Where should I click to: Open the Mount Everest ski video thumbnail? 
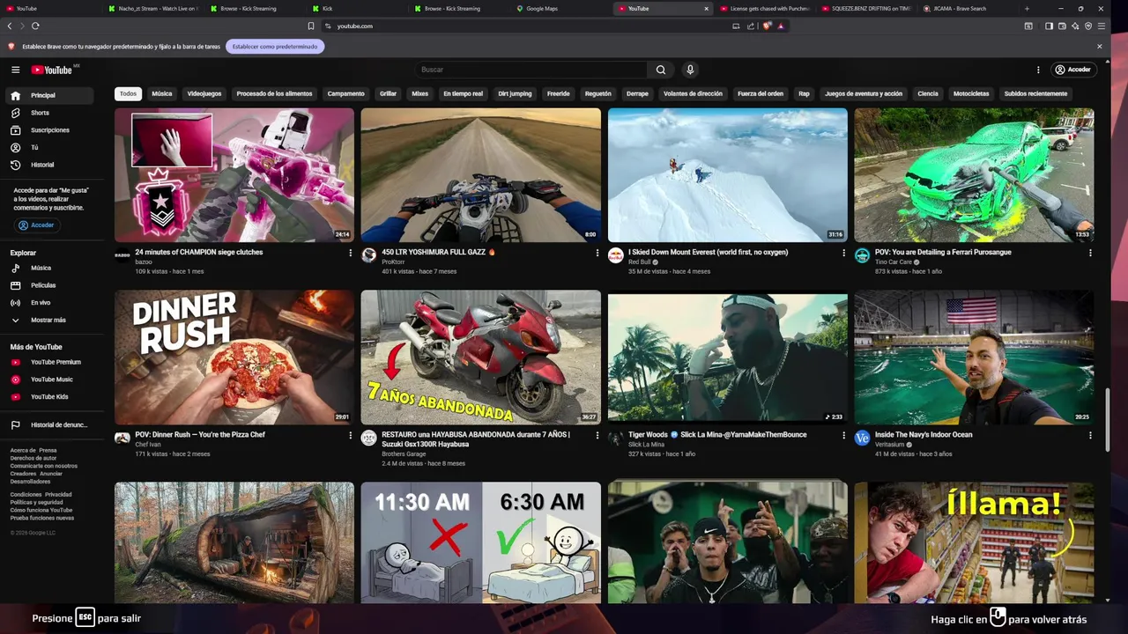click(x=728, y=175)
